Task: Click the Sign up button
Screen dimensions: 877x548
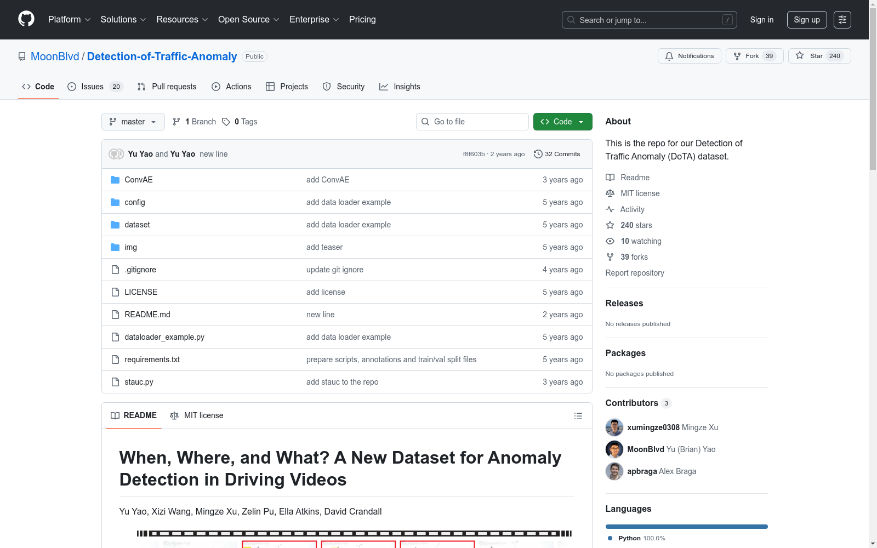Action: click(x=807, y=20)
